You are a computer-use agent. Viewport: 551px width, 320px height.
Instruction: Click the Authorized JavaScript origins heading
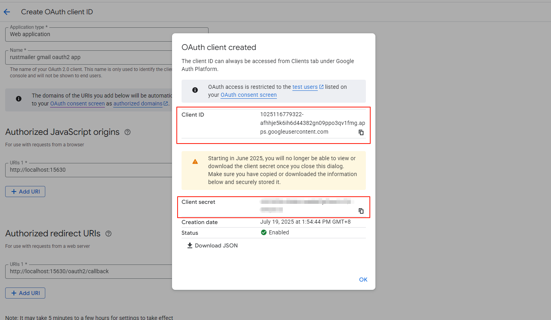[62, 132]
